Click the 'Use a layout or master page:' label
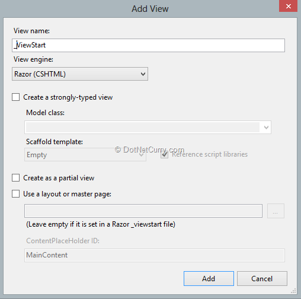 point(68,194)
